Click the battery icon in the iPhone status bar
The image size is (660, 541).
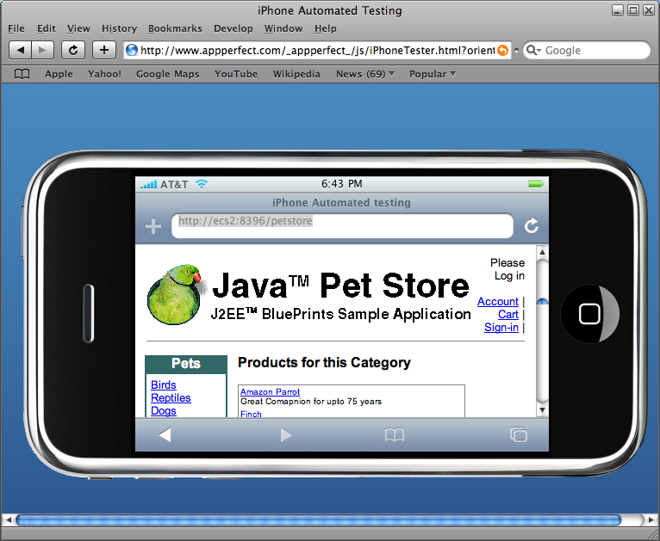pos(536,184)
